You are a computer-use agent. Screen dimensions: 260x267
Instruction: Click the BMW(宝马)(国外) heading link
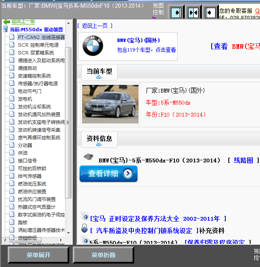point(138,40)
